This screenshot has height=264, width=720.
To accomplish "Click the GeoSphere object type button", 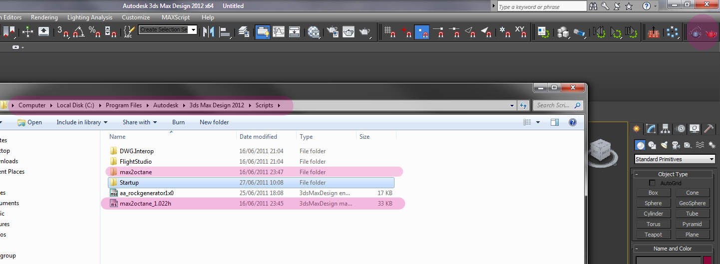I will point(692,203).
